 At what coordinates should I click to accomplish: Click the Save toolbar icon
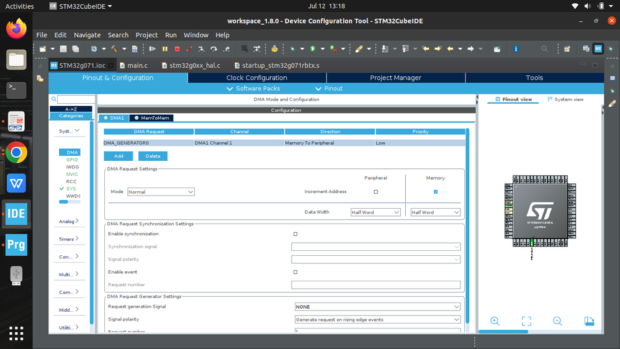[x=63, y=48]
